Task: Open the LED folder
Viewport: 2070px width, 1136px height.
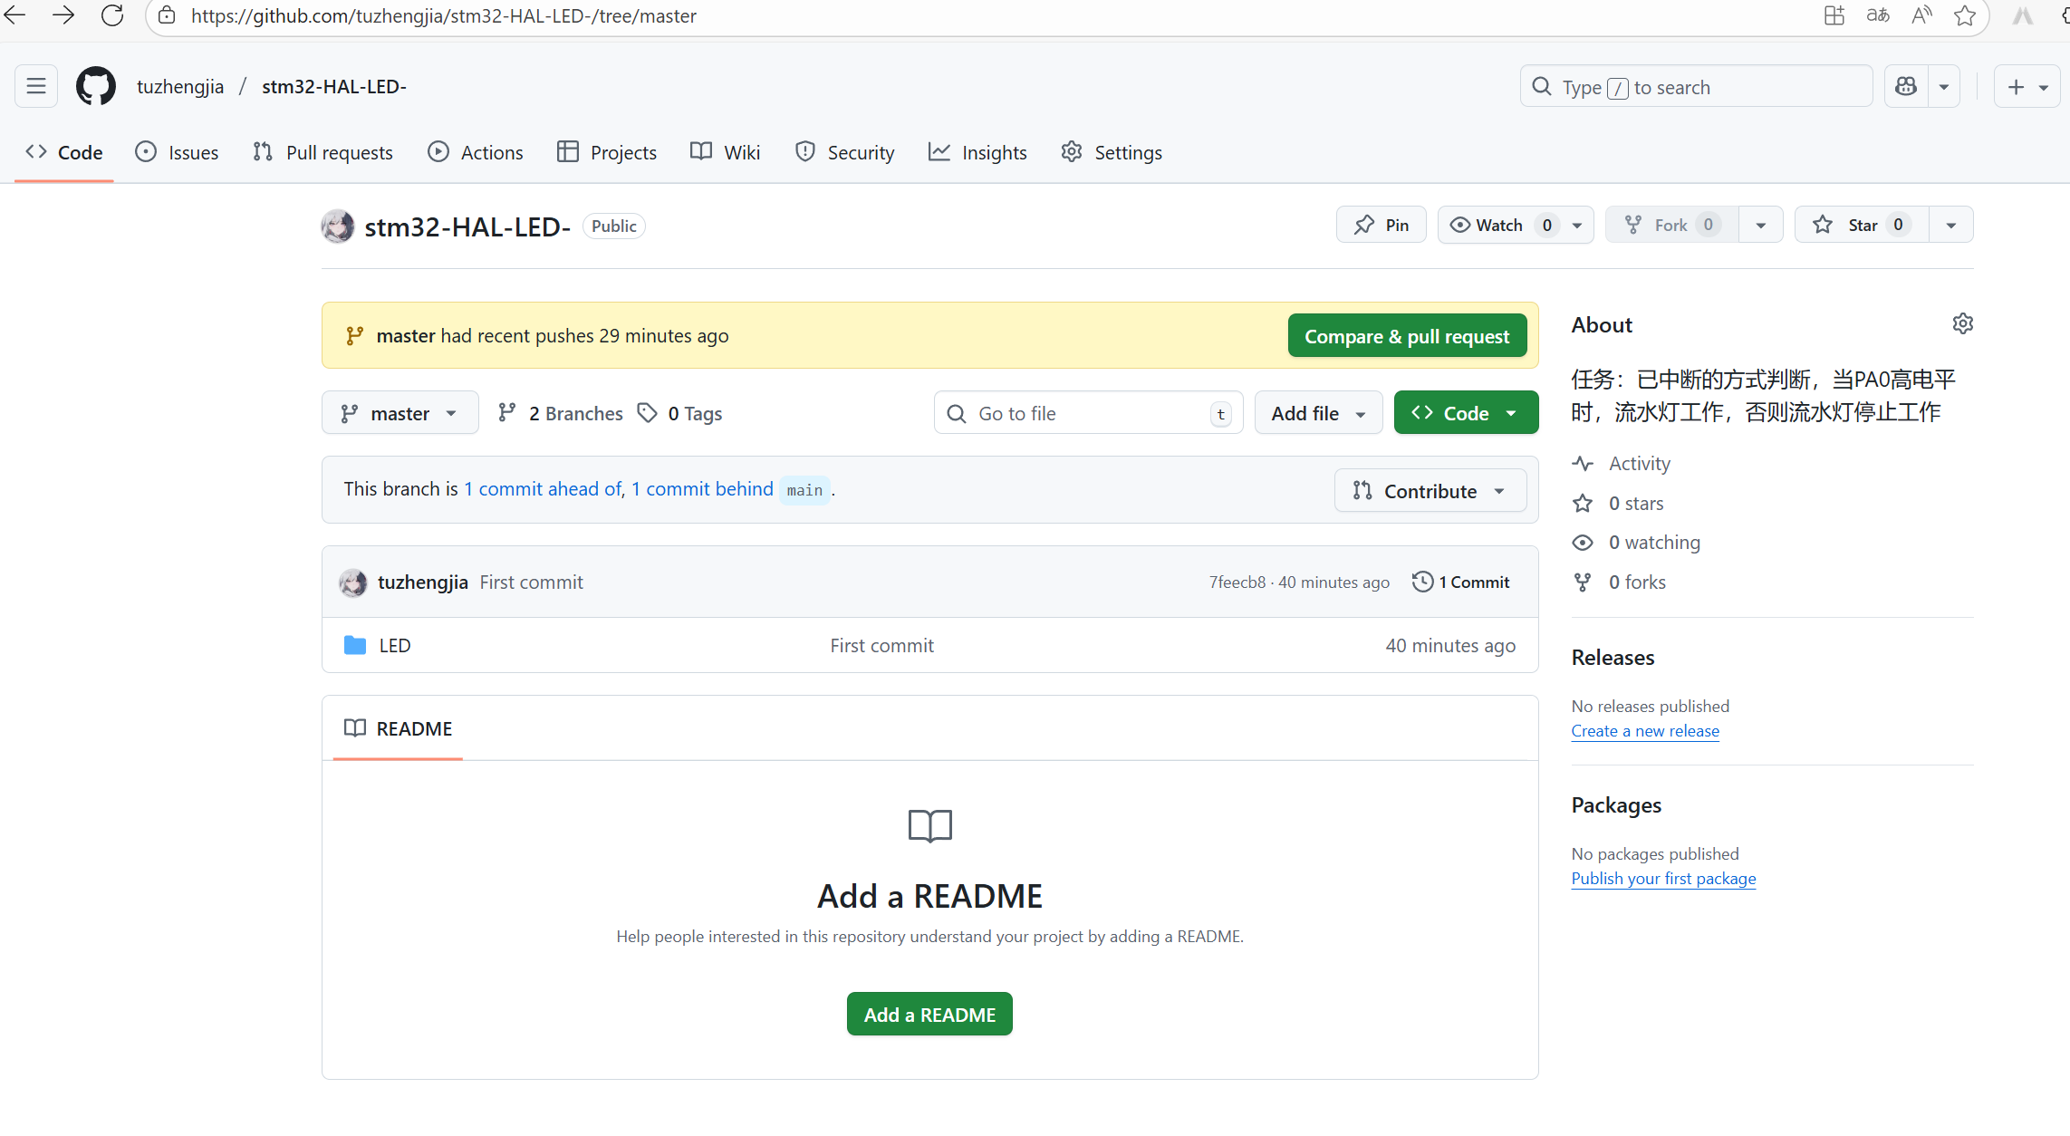Action: 395,645
